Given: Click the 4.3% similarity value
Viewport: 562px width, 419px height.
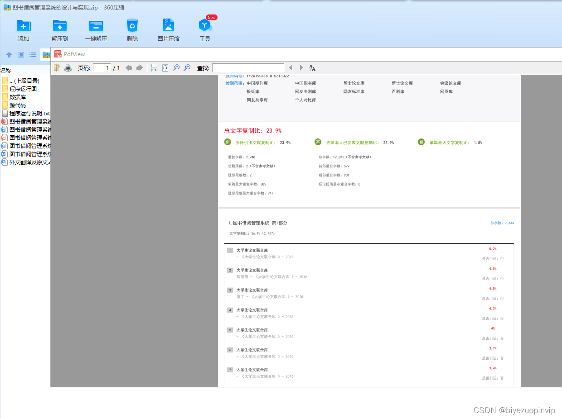Looking at the screenshot, I should (x=493, y=309).
